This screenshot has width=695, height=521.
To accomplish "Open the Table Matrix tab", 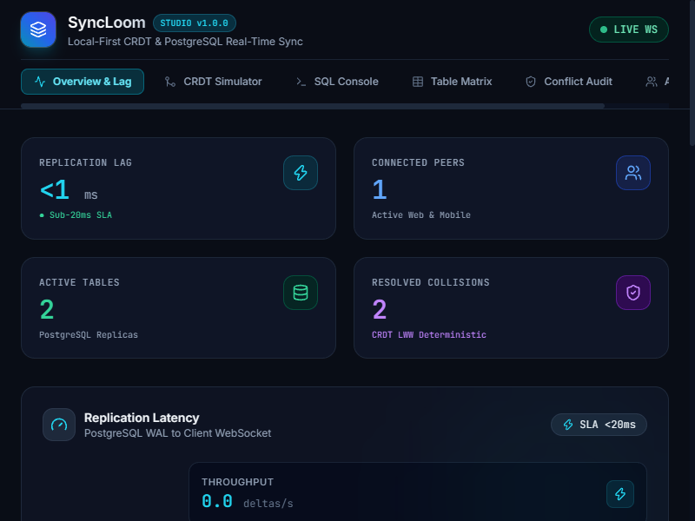I will 452,82.
